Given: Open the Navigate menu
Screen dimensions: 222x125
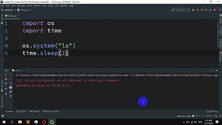Looking at the screenshot, I should tap(21, 6).
